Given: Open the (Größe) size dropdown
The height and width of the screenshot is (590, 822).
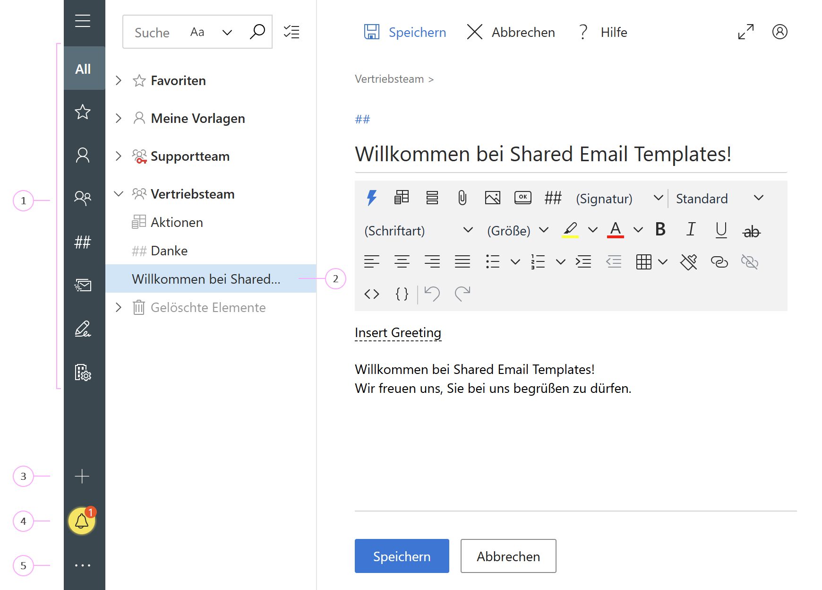Looking at the screenshot, I should (x=518, y=231).
